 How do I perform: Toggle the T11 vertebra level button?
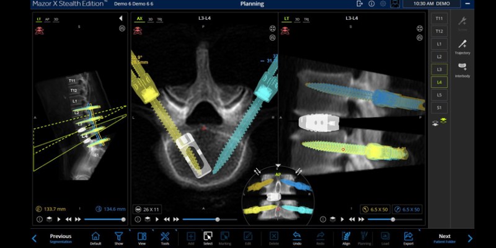tap(440, 18)
